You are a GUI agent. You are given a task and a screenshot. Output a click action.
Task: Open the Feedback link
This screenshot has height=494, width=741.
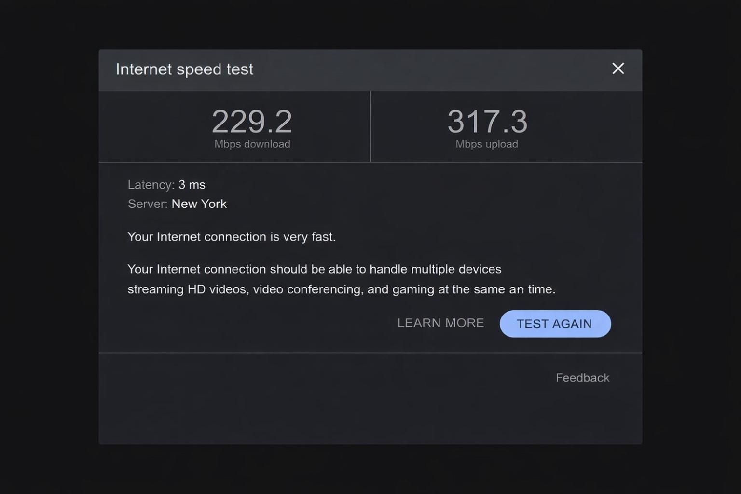(x=582, y=378)
